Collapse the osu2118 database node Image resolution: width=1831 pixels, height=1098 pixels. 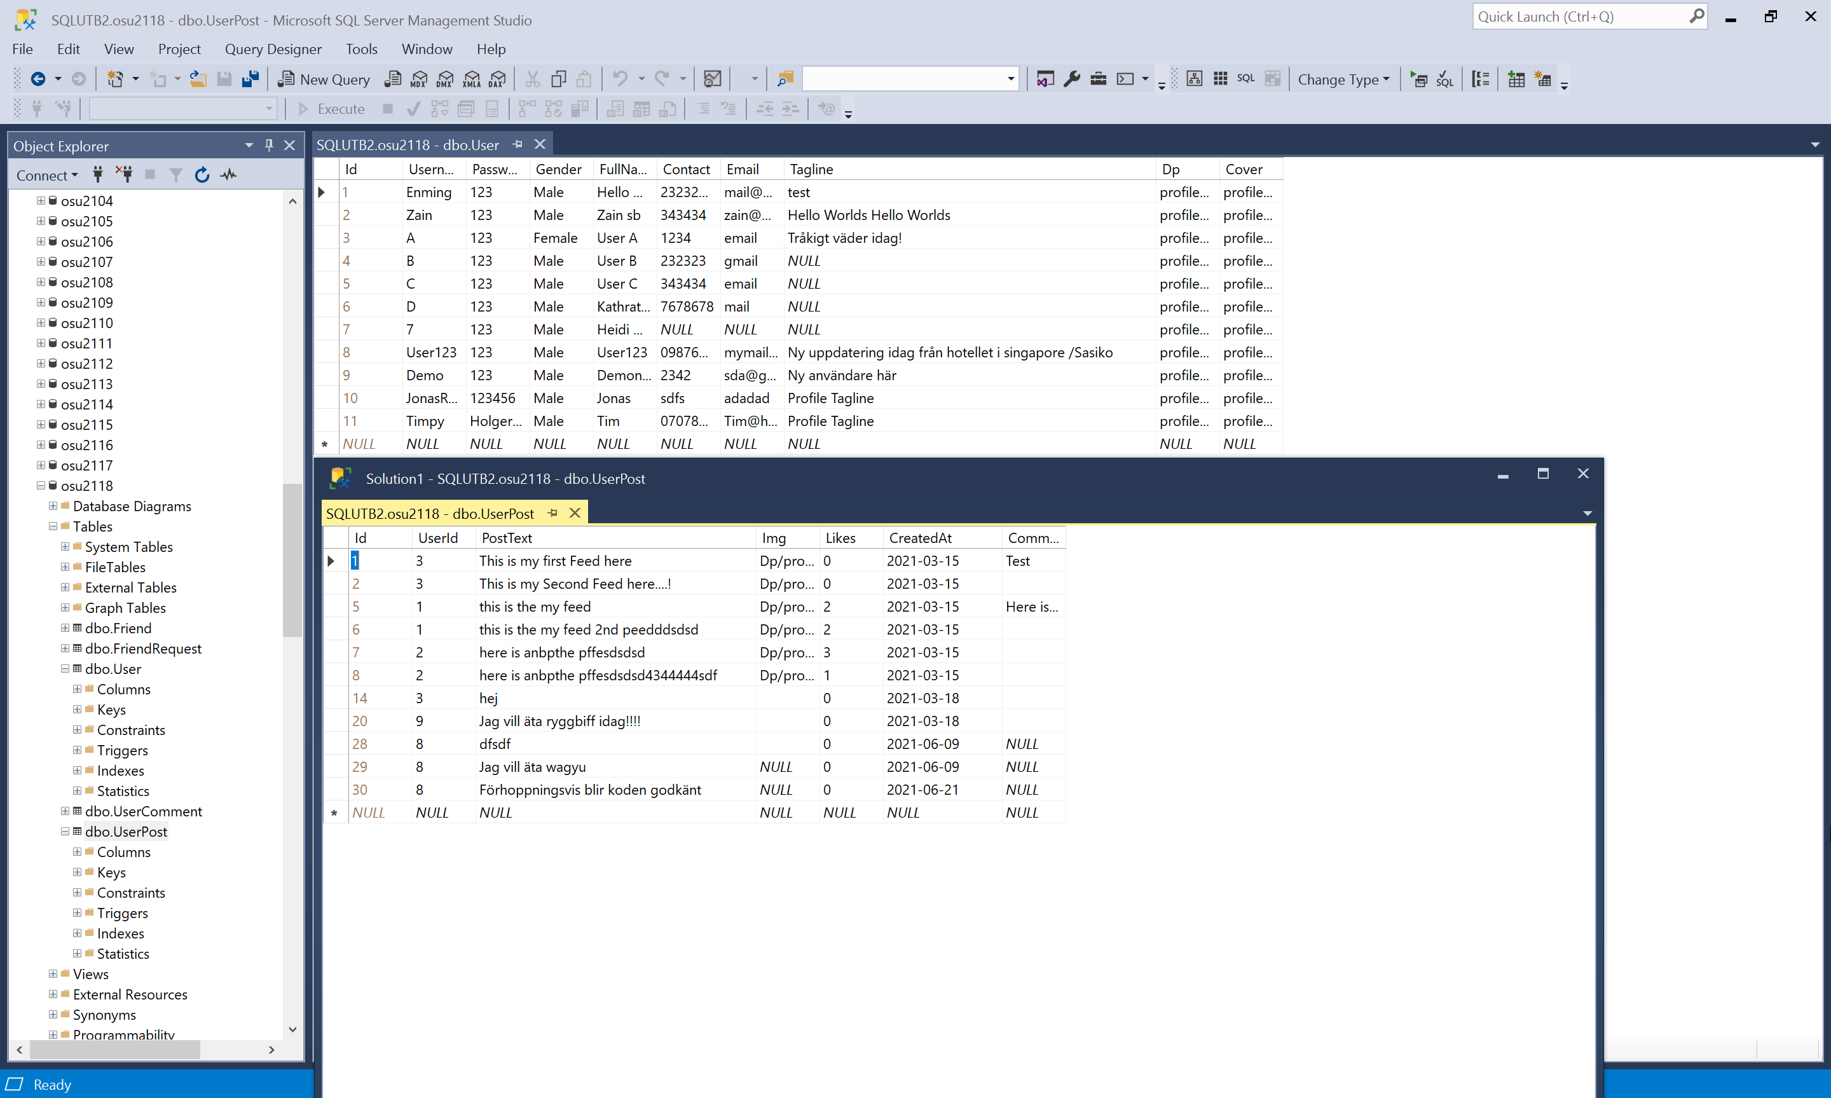(x=41, y=485)
